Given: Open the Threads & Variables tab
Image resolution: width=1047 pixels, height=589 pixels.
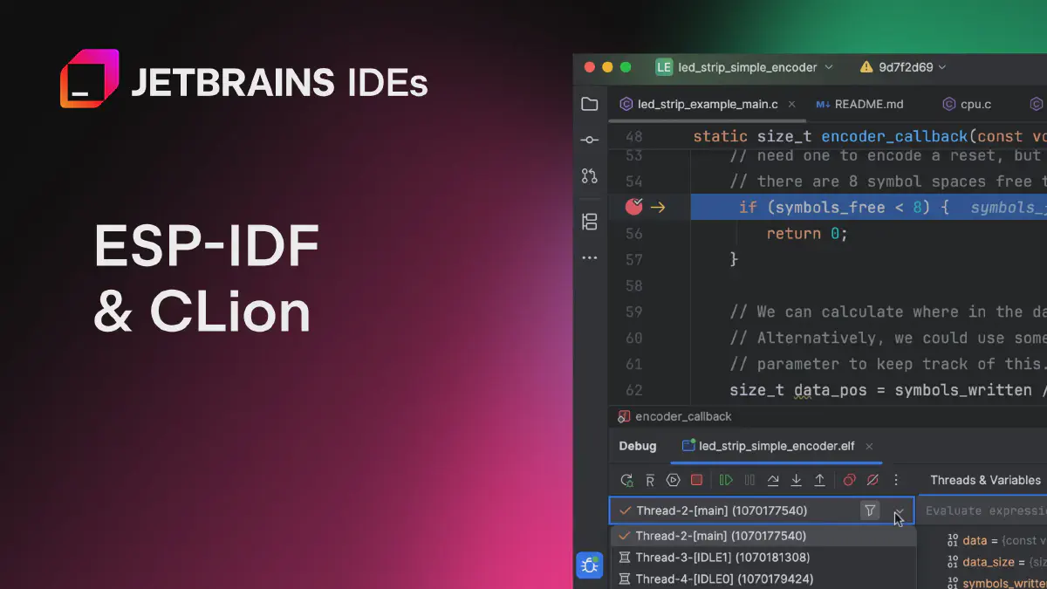Looking at the screenshot, I should [985, 480].
